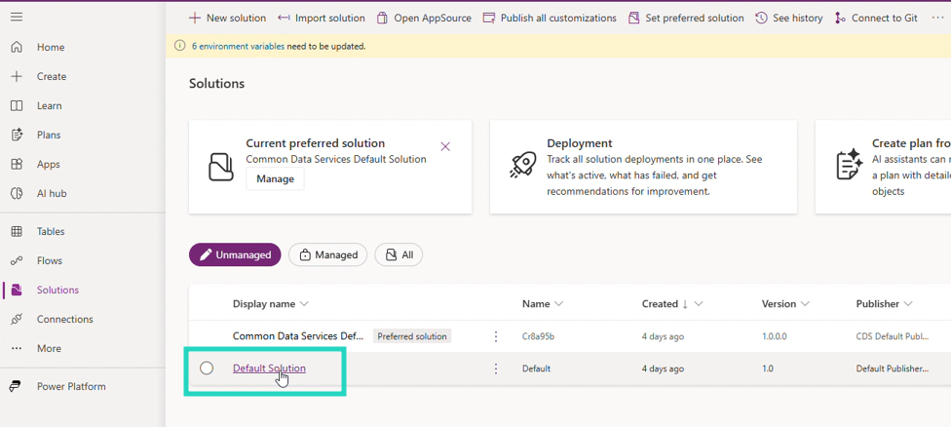Select the Default Solution row radio button
The image size is (951, 427).
pyautogui.click(x=207, y=369)
